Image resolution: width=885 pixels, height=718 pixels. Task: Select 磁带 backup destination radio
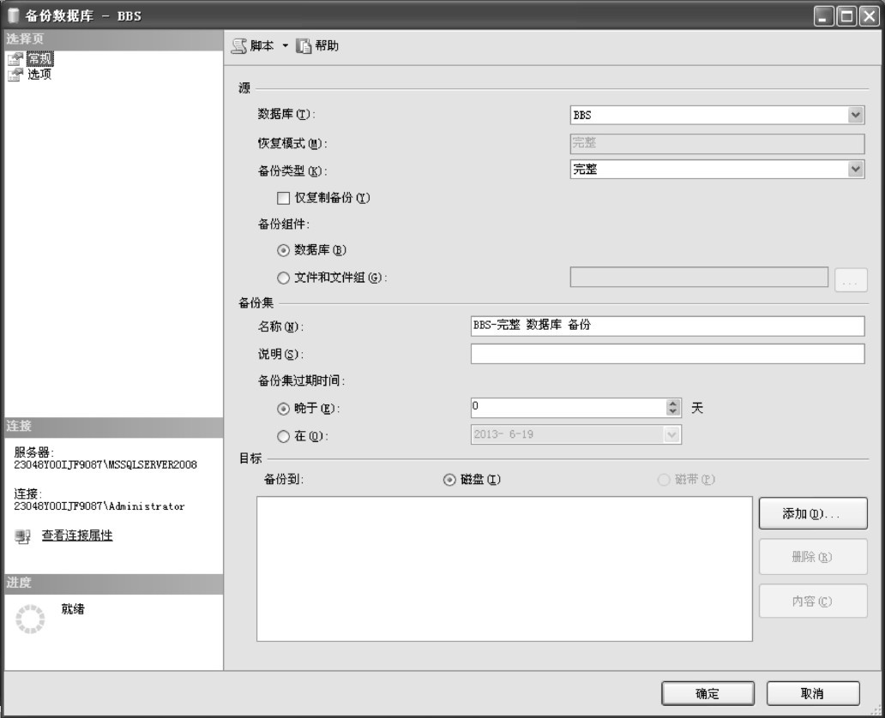click(x=664, y=480)
